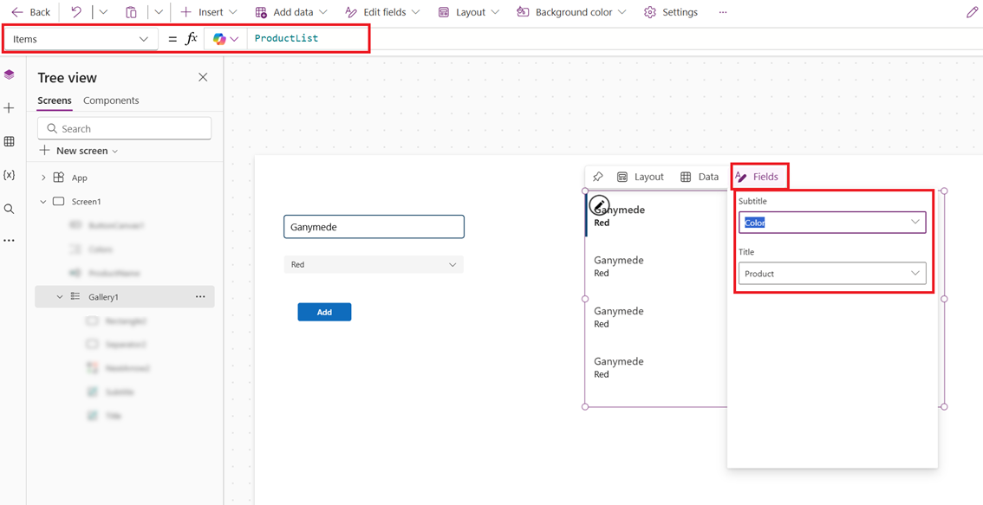
Task: Click the Search sidebar icon
Action: pos(9,209)
